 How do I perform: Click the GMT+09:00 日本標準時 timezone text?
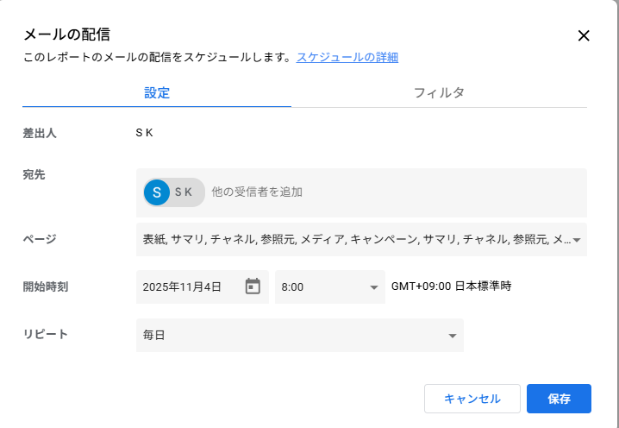click(x=451, y=286)
